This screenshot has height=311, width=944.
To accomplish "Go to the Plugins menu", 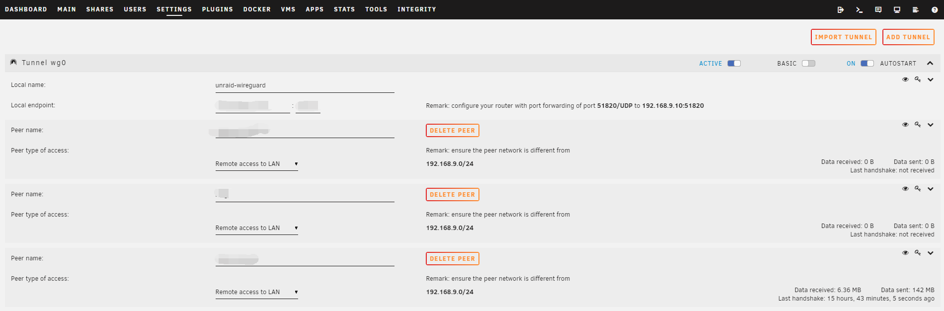I will (x=217, y=9).
